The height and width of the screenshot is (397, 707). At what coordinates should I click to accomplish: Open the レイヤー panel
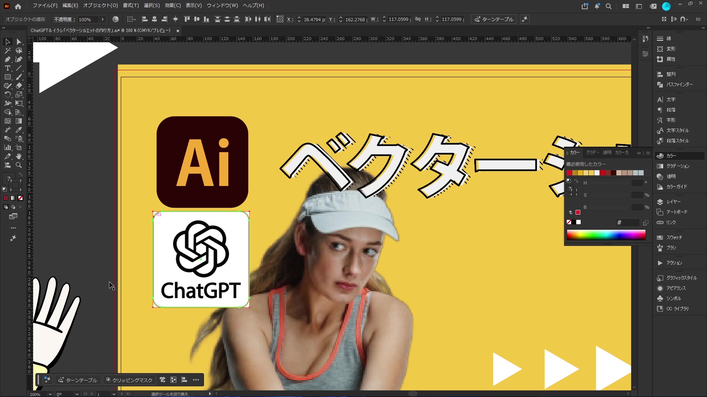tap(673, 202)
